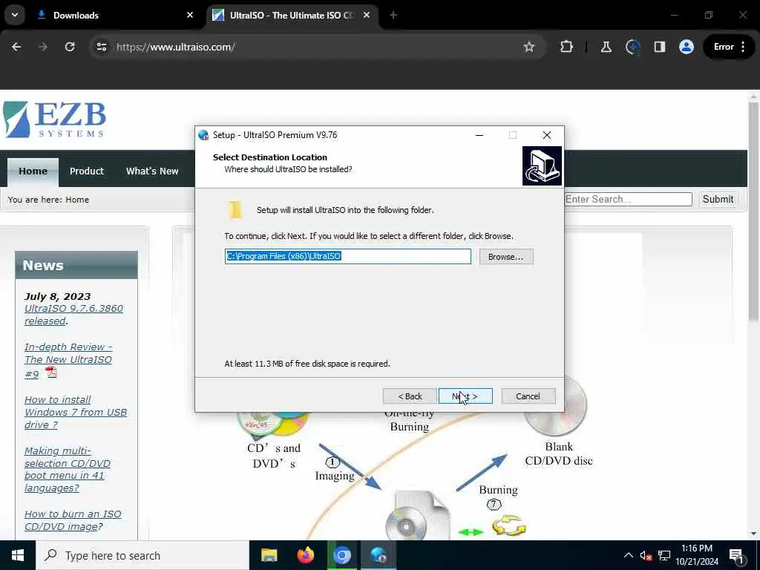This screenshot has height=570, width=760.
Task: Click the destination folder path field
Action: click(347, 256)
